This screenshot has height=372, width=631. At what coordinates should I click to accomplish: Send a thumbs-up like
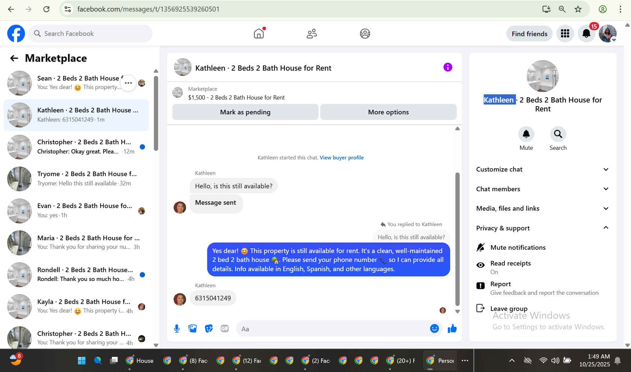click(x=452, y=329)
